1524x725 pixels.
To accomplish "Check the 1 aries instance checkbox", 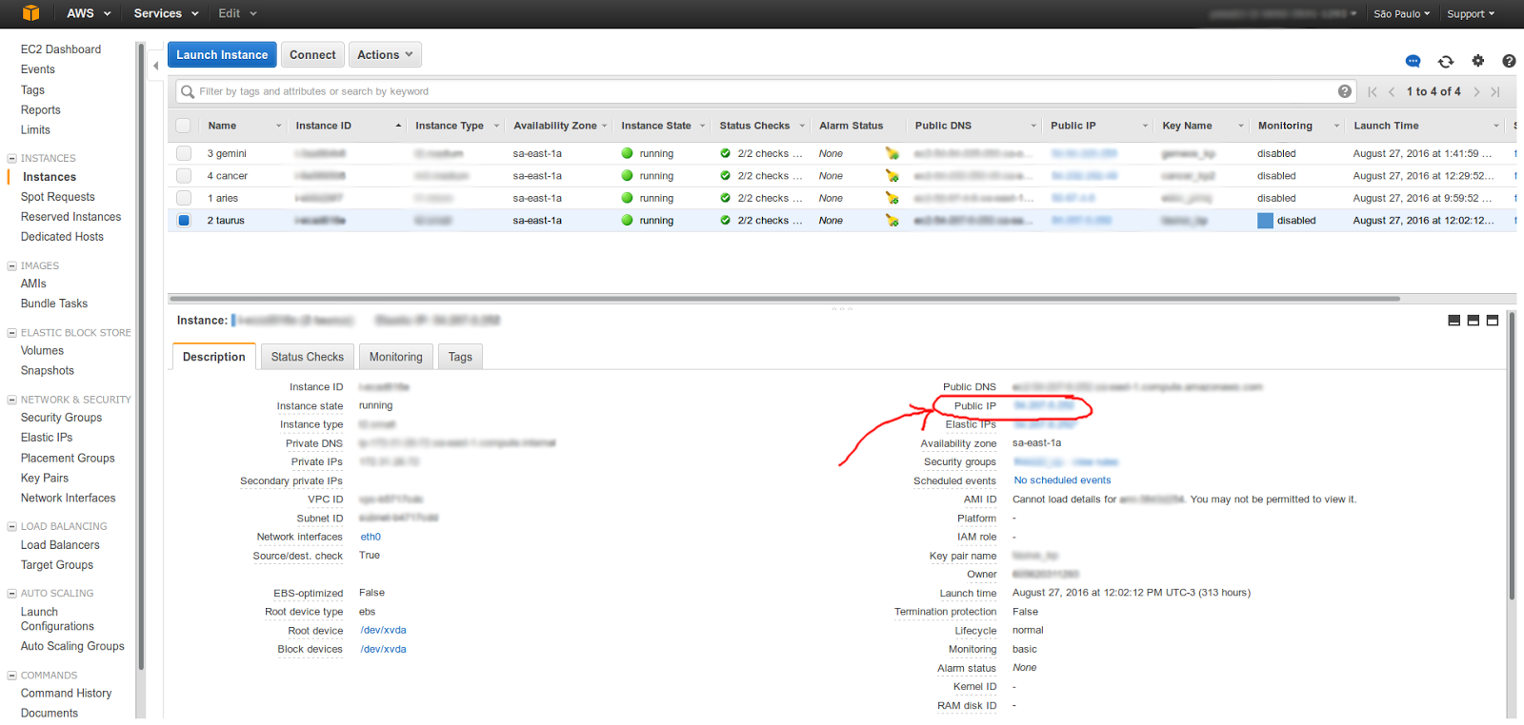I will [x=184, y=198].
